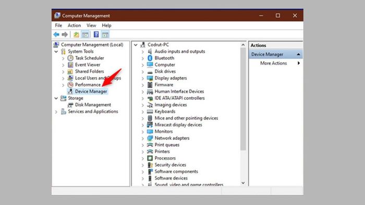Collapse the System Tools tree node
The image size is (365, 205).
(56, 52)
